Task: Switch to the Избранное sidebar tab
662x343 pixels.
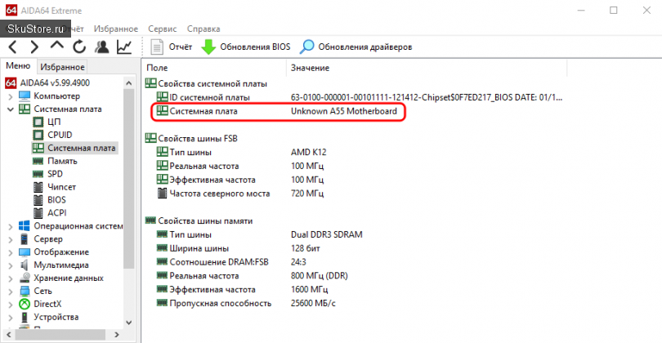Action: pos(62,67)
